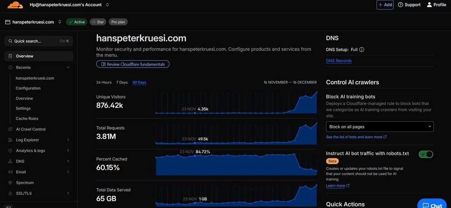Select Overview in the sidebar
This screenshot has width=451, height=208.
coord(38,56)
